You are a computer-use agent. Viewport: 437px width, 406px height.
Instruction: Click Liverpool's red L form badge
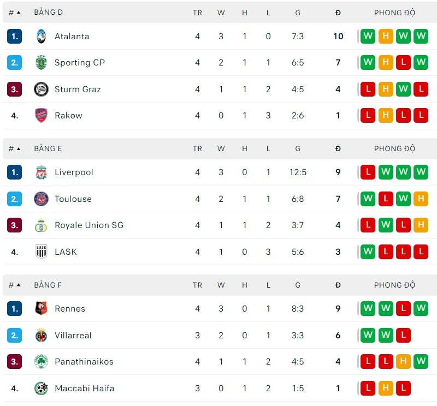point(368,172)
